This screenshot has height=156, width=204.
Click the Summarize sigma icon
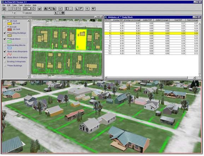click(66, 9)
